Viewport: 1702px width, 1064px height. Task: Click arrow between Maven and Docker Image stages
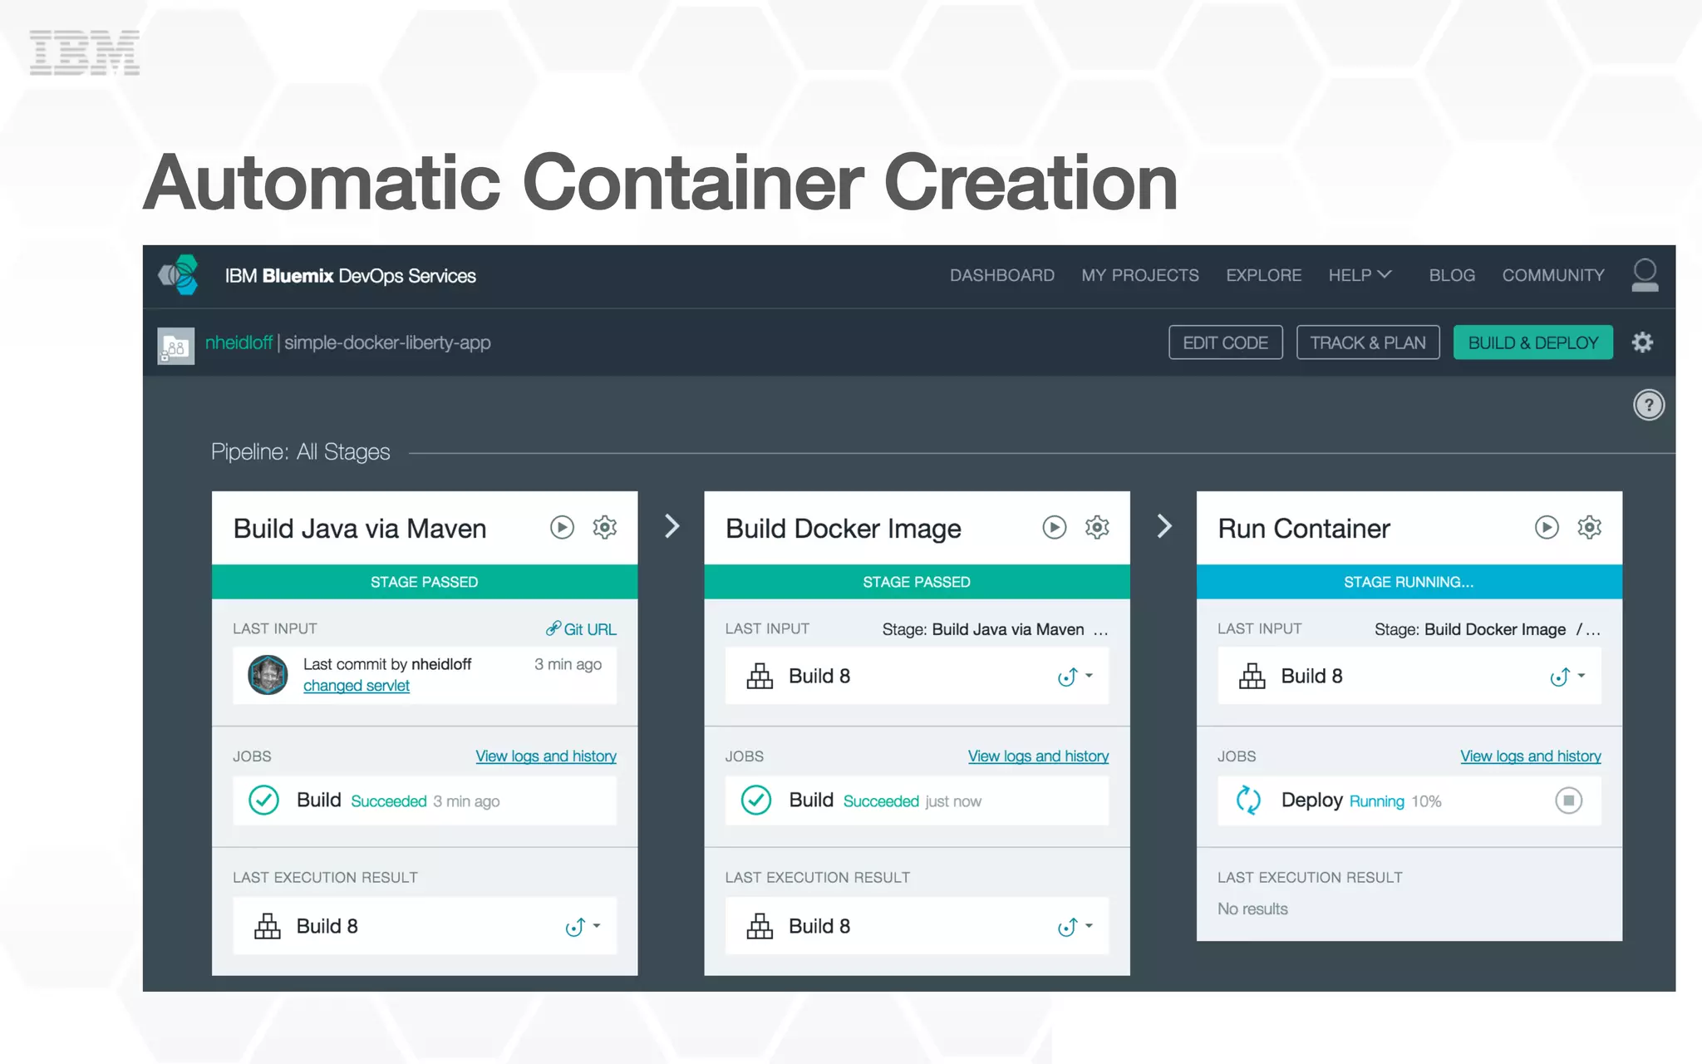672,526
